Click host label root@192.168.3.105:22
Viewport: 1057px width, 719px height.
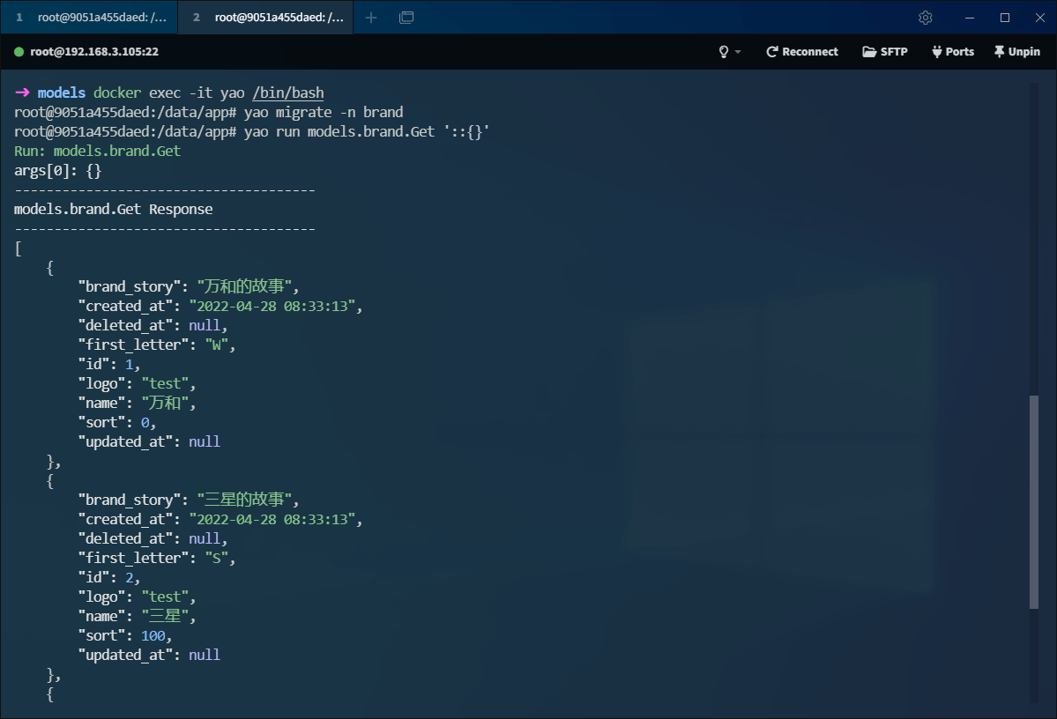tap(94, 52)
